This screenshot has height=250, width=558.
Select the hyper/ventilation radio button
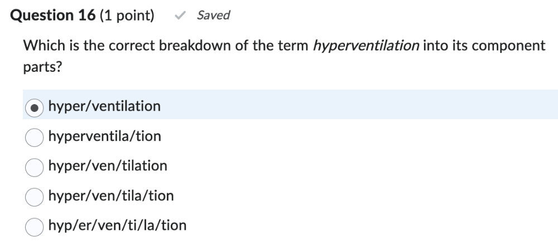point(35,107)
